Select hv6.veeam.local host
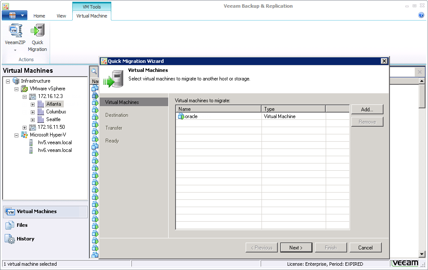 (55, 150)
